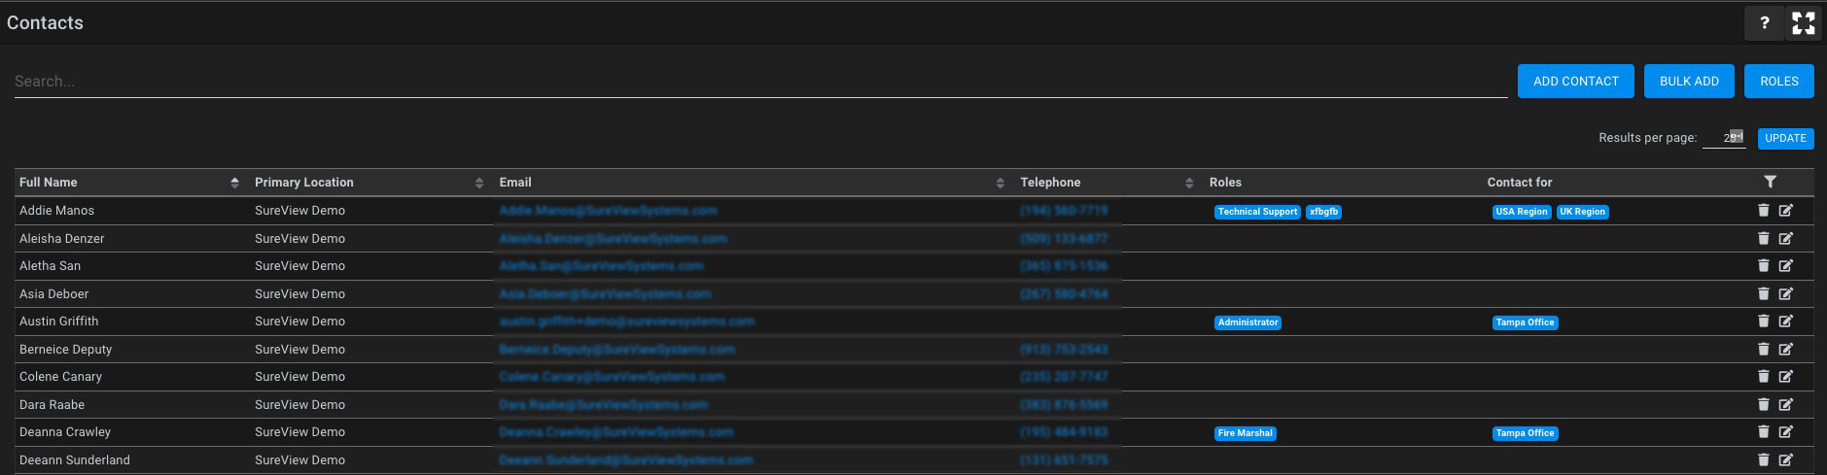This screenshot has width=1827, height=475.
Task: Click the Fire Marshal role tag
Action: [x=1246, y=433]
